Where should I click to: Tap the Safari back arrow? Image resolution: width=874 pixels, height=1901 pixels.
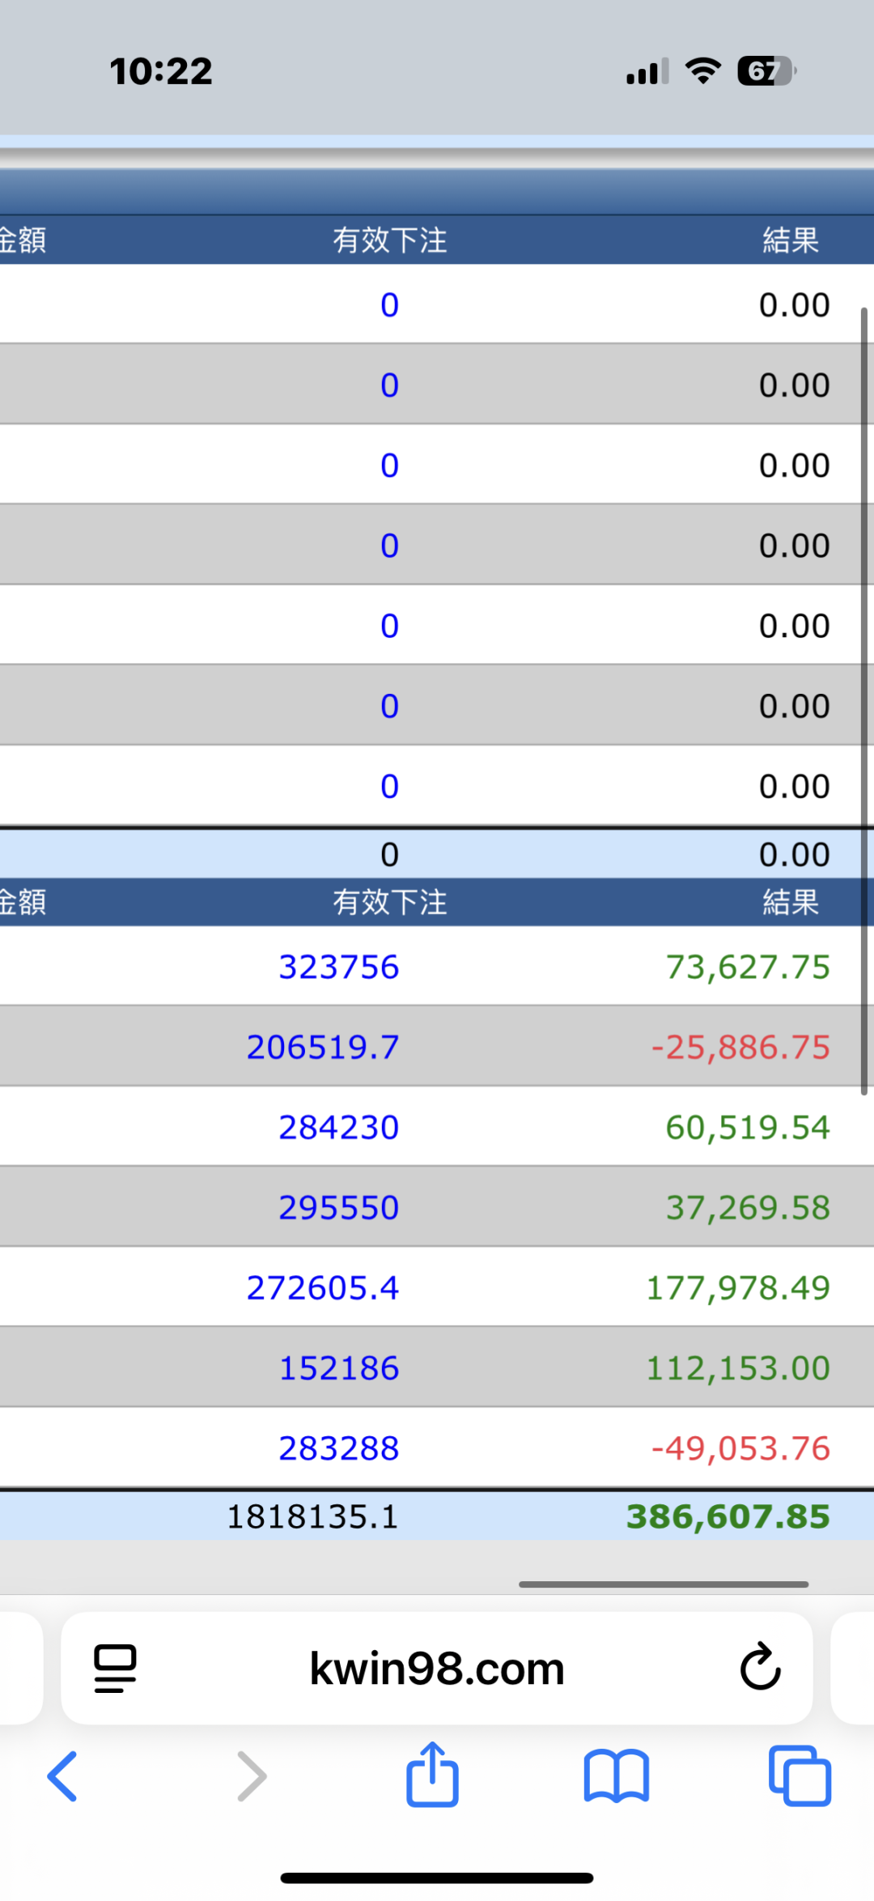[x=62, y=1776]
